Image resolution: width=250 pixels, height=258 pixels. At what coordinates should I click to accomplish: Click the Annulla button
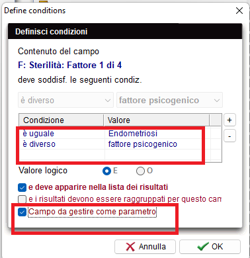(145, 247)
